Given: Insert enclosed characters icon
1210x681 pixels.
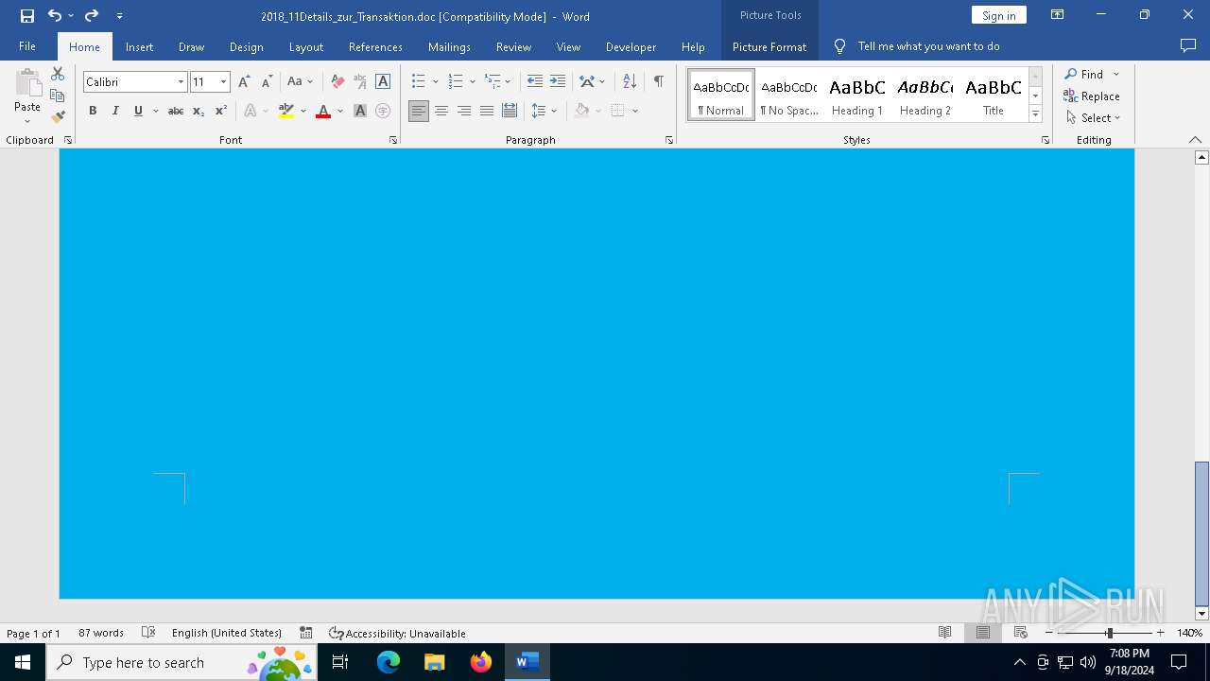Looking at the screenshot, I should (383, 111).
